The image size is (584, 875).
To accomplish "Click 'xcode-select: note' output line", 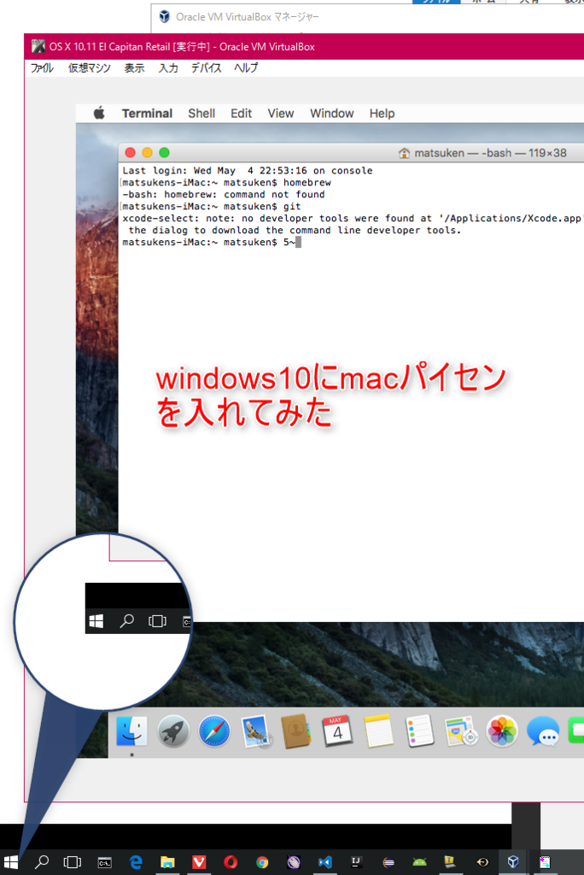I will [353, 218].
